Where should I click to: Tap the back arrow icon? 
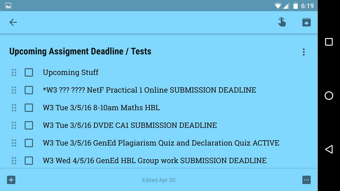tap(13, 22)
